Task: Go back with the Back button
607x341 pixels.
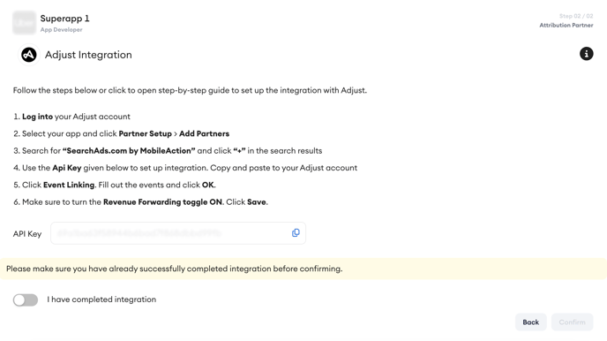Action: 531,322
